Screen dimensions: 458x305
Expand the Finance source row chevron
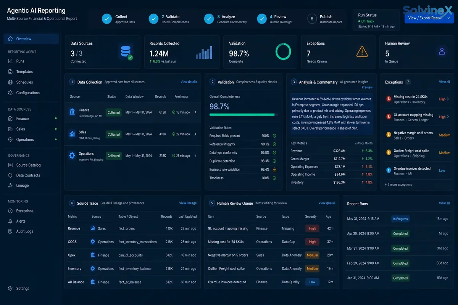pos(195,112)
